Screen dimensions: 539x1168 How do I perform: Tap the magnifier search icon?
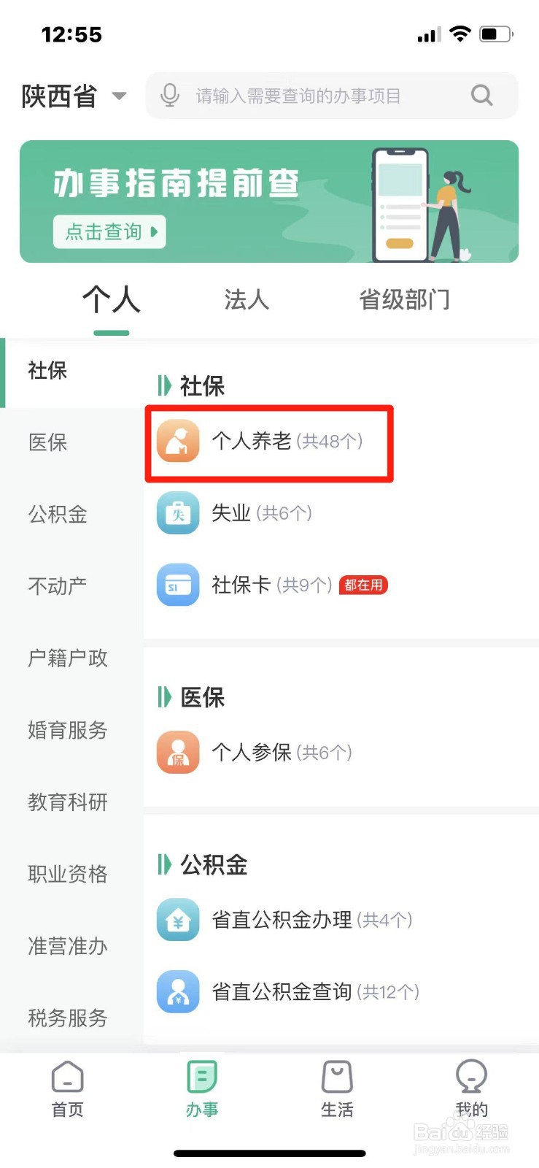481,95
